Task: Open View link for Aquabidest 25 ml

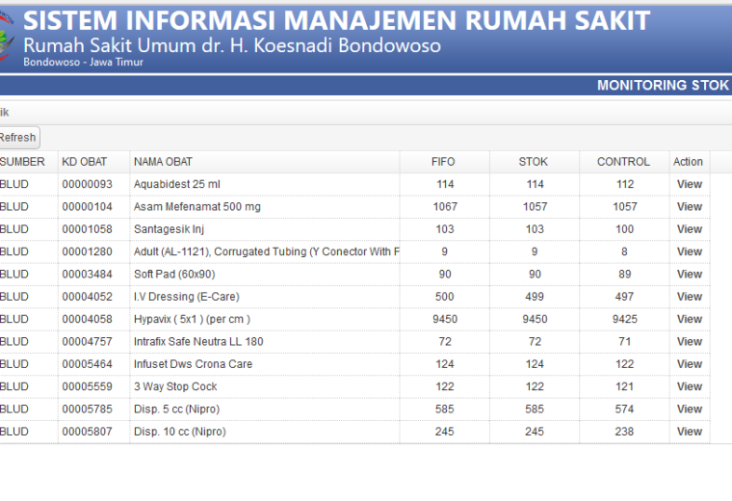Action: 689,184
